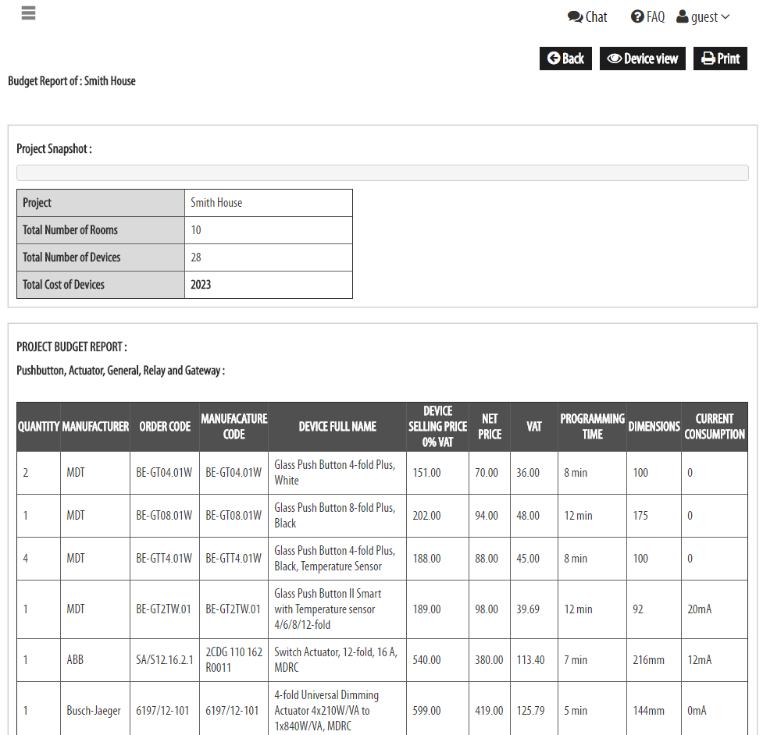
Task: Select Total Cost of Devices value 2023
Action: (x=269, y=284)
